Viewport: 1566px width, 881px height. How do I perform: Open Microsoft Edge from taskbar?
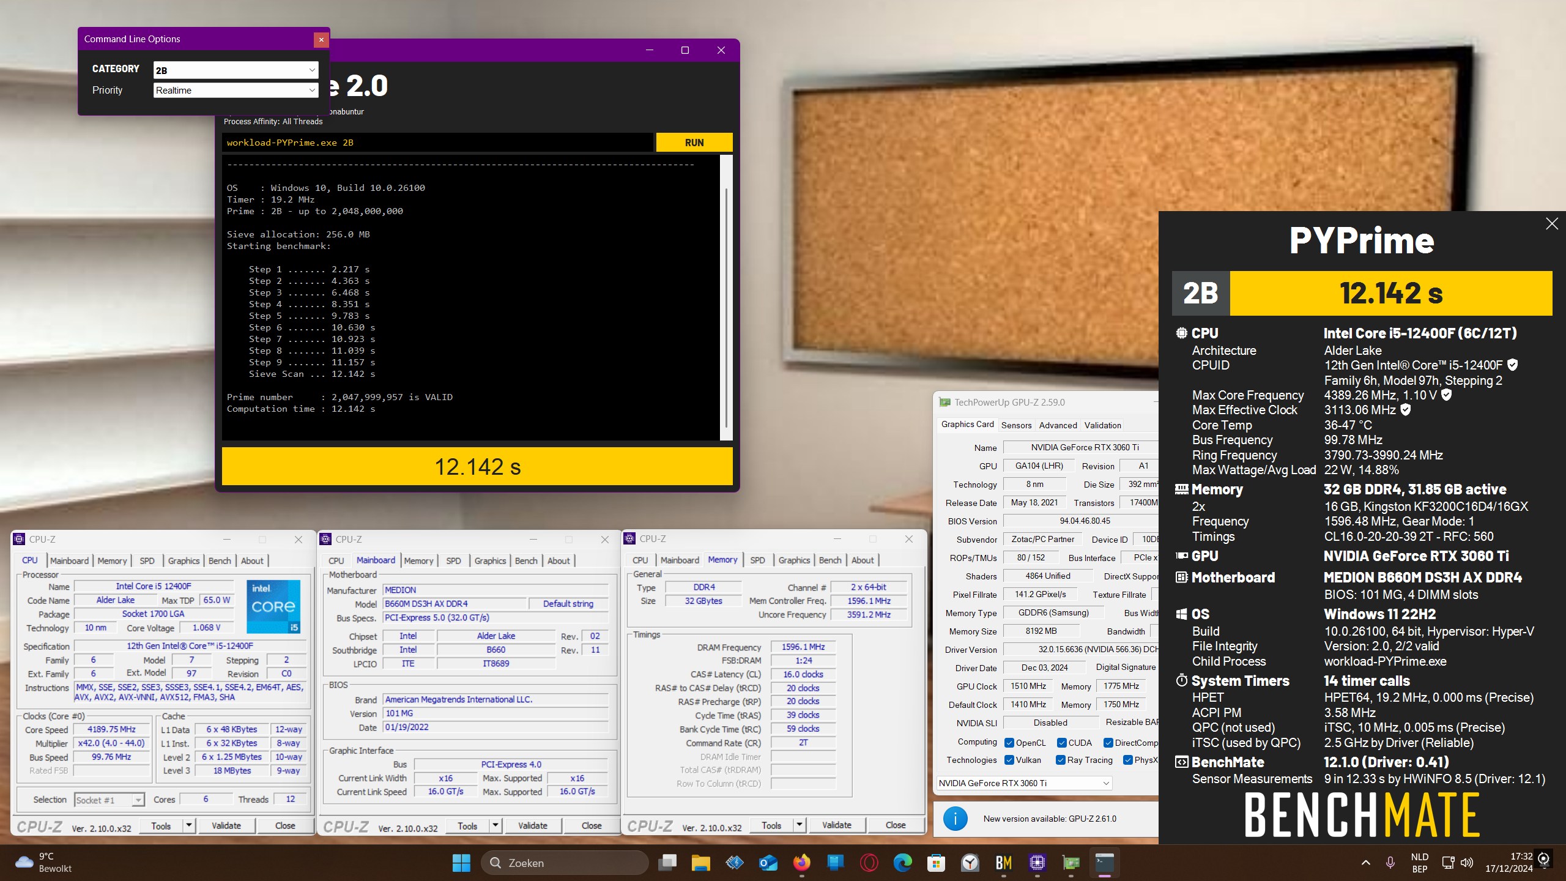click(x=902, y=863)
